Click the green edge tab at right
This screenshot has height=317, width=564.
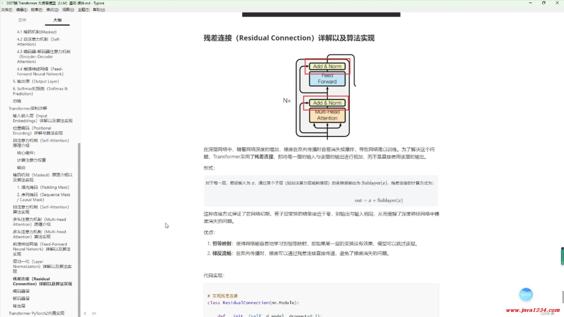562,256
